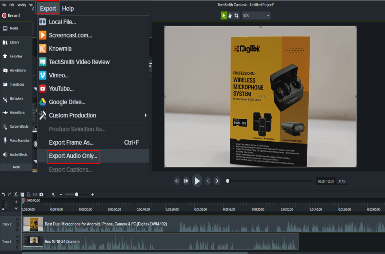Toggle Track 1 lock icon

point(17,246)
